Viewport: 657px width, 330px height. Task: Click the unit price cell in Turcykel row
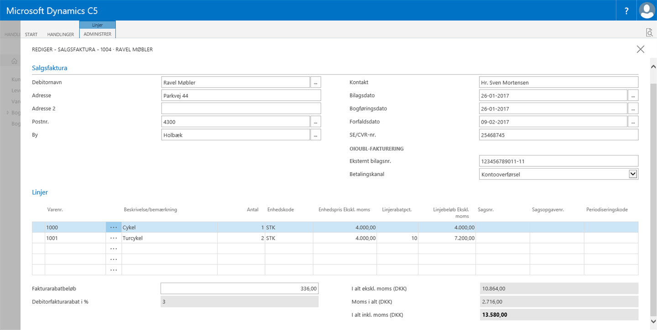click(x=345, y=238)
